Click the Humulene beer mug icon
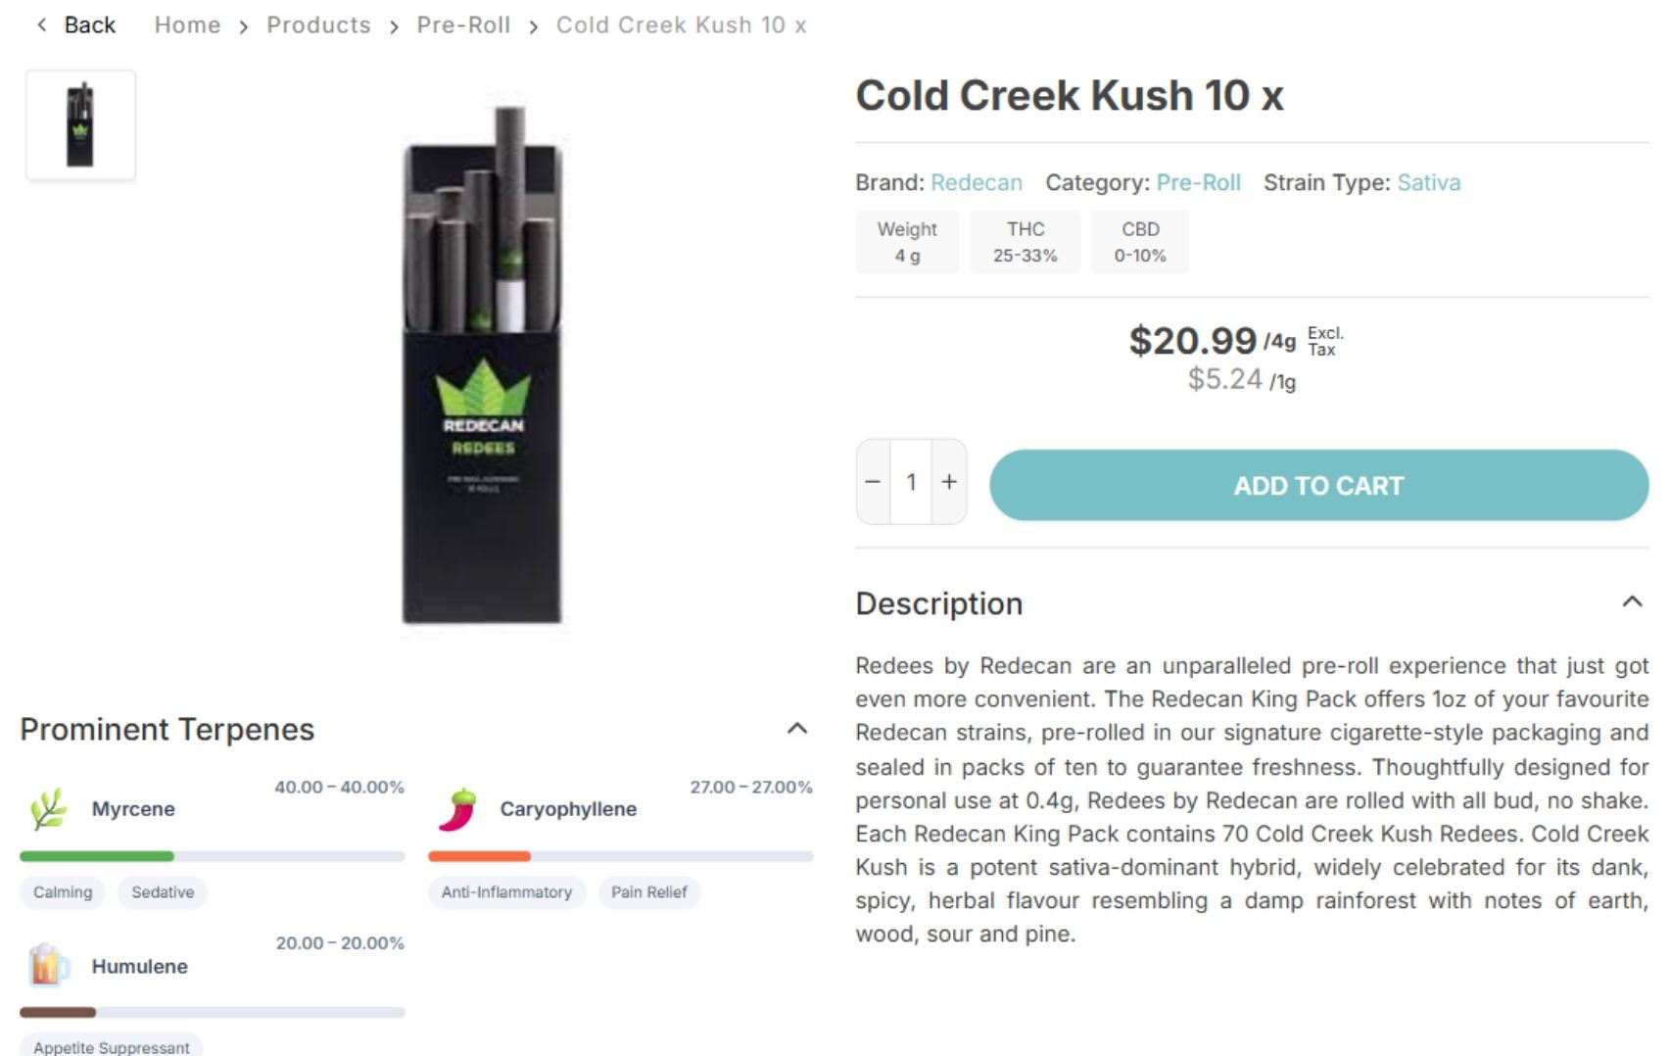The width and height of the screenshot is (1670, 1056). (48, 966)
